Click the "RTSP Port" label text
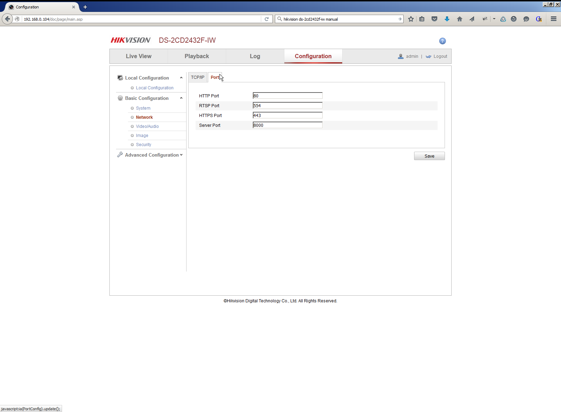 pyautogui.click(x=209, y=105)
